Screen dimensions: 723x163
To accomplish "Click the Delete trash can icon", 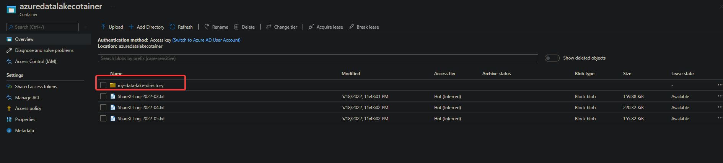I will pos(236,27).
